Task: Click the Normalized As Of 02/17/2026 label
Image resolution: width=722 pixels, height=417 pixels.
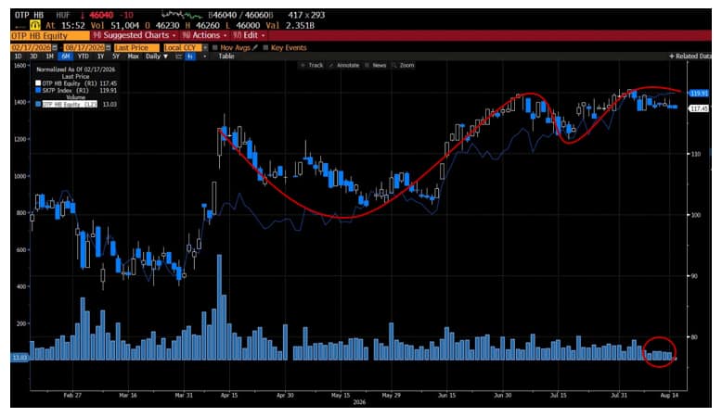Action: [x=76, y=69]
